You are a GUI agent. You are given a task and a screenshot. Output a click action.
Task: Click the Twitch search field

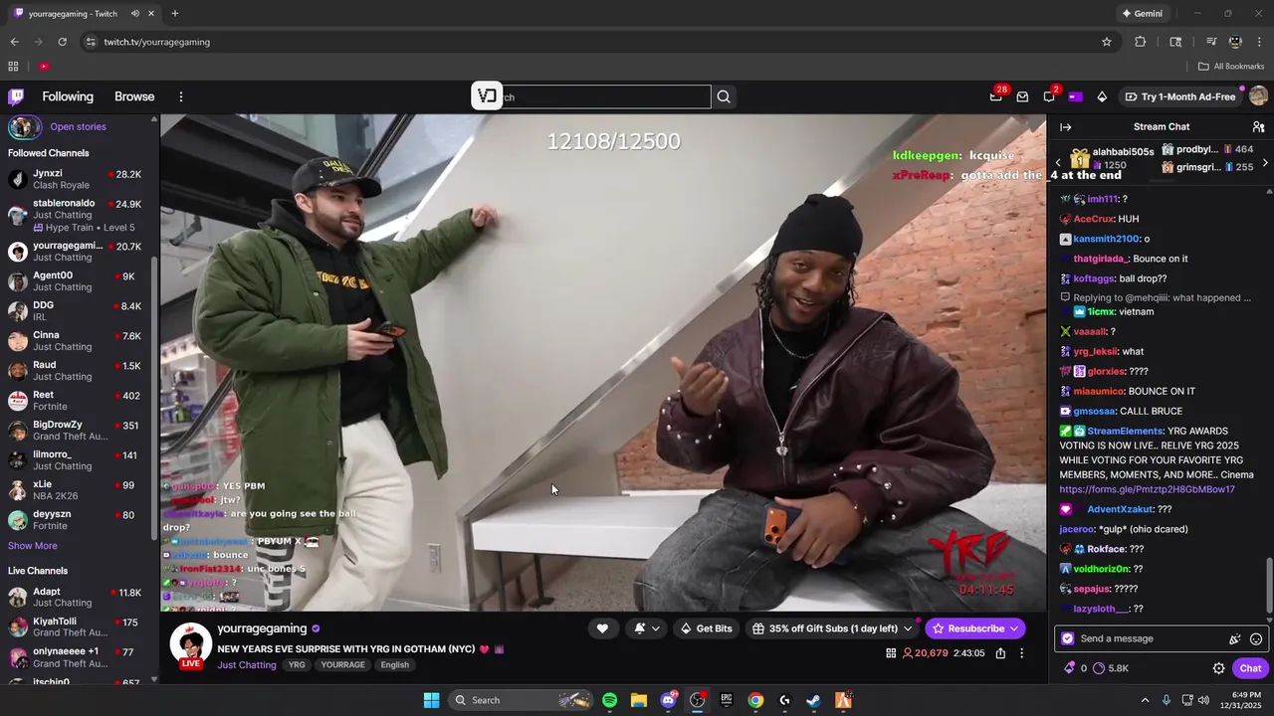pyautogui.click(x=593, y=96)
